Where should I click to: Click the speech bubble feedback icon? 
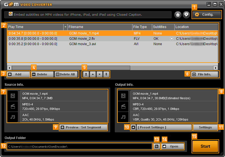tap(186, 15)
